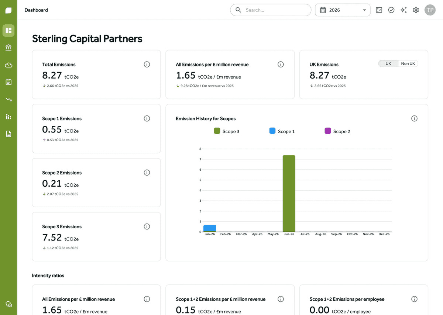This screenshot has height=315, width=443.
Task: Click the blue Scope 1 legend swatch
Action: (x=272, y=131)
